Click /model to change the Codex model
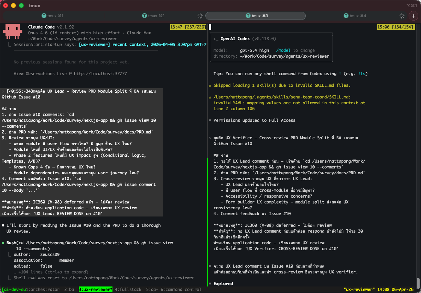421x293 pixels. 283,50
